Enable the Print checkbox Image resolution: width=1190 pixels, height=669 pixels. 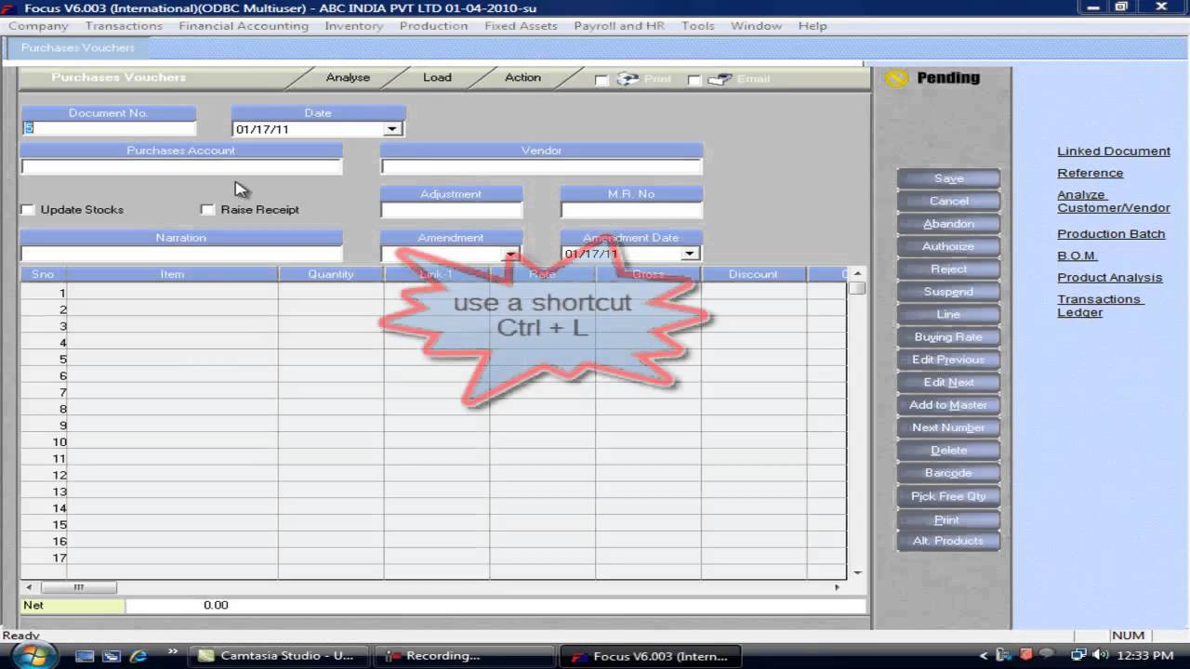pos(602,80)
